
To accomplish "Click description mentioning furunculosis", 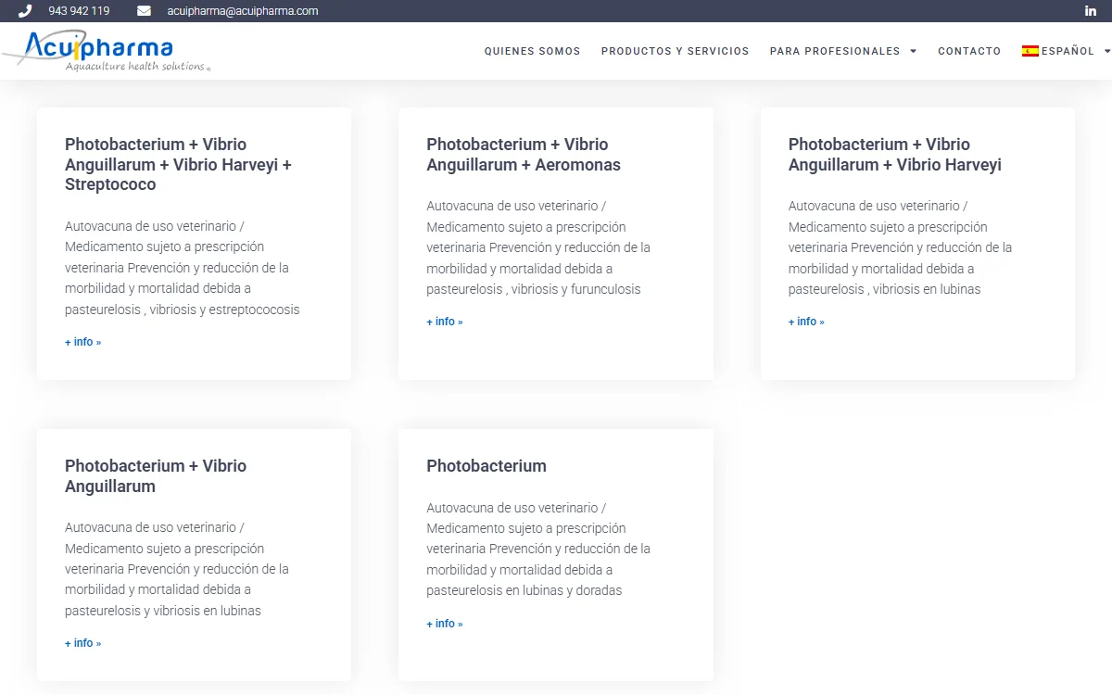I will (538, 247).
